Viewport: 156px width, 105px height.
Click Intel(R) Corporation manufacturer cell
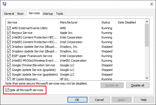73,61
